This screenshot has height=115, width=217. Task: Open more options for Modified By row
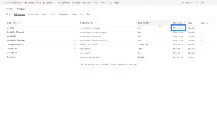(75, 36)
